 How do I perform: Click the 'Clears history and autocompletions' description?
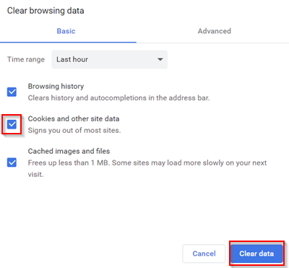tap(118, 98)
